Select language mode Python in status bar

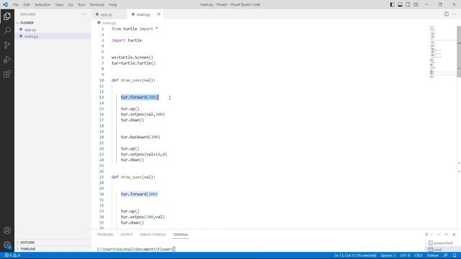click(433, 255)
